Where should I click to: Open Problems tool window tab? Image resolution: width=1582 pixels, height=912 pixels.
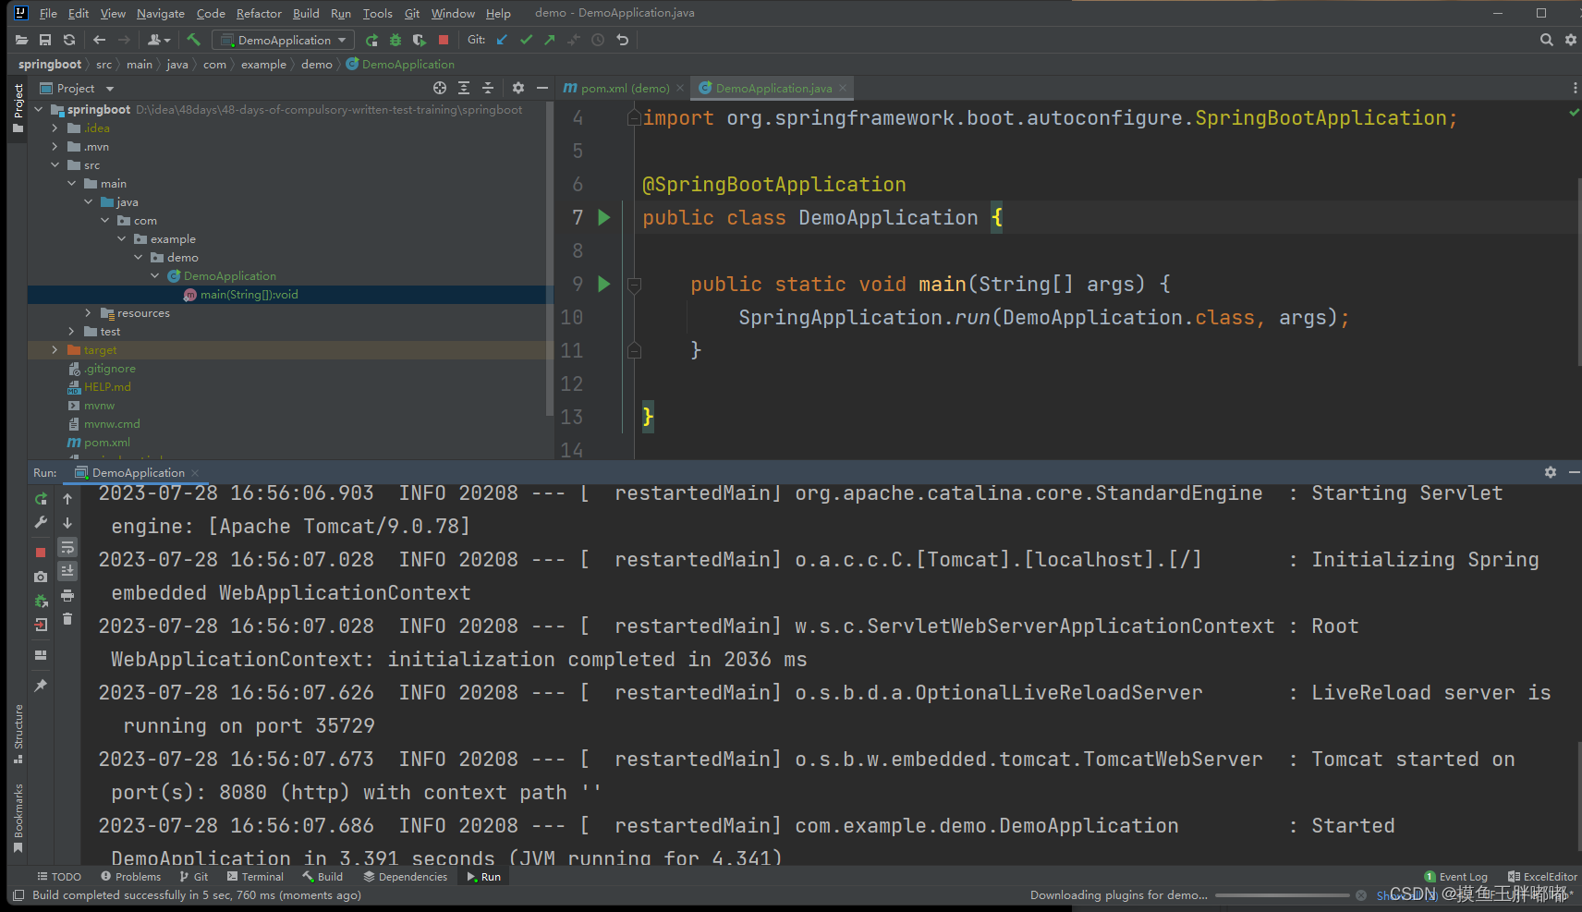(x=131, y=877)
